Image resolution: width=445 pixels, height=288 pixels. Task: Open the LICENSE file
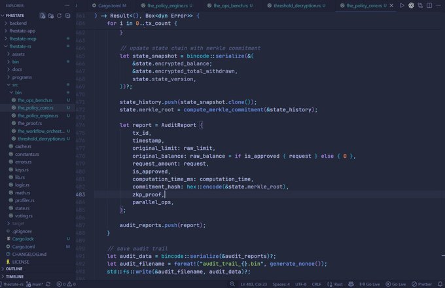tap(20, 262)
